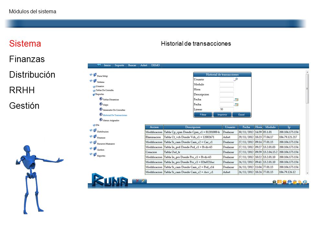This screenshot has width=311, height=233.
Task: Expand the Usuarios sub-node
Action: coord(94,87)
